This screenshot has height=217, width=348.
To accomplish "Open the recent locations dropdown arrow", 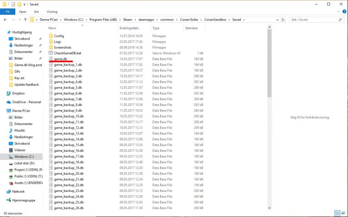I will (x=19, y=20).
